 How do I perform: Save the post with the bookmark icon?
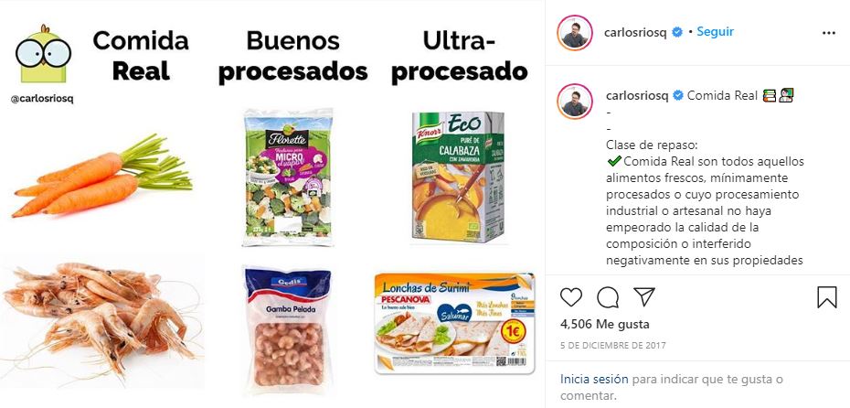[826, 297]
